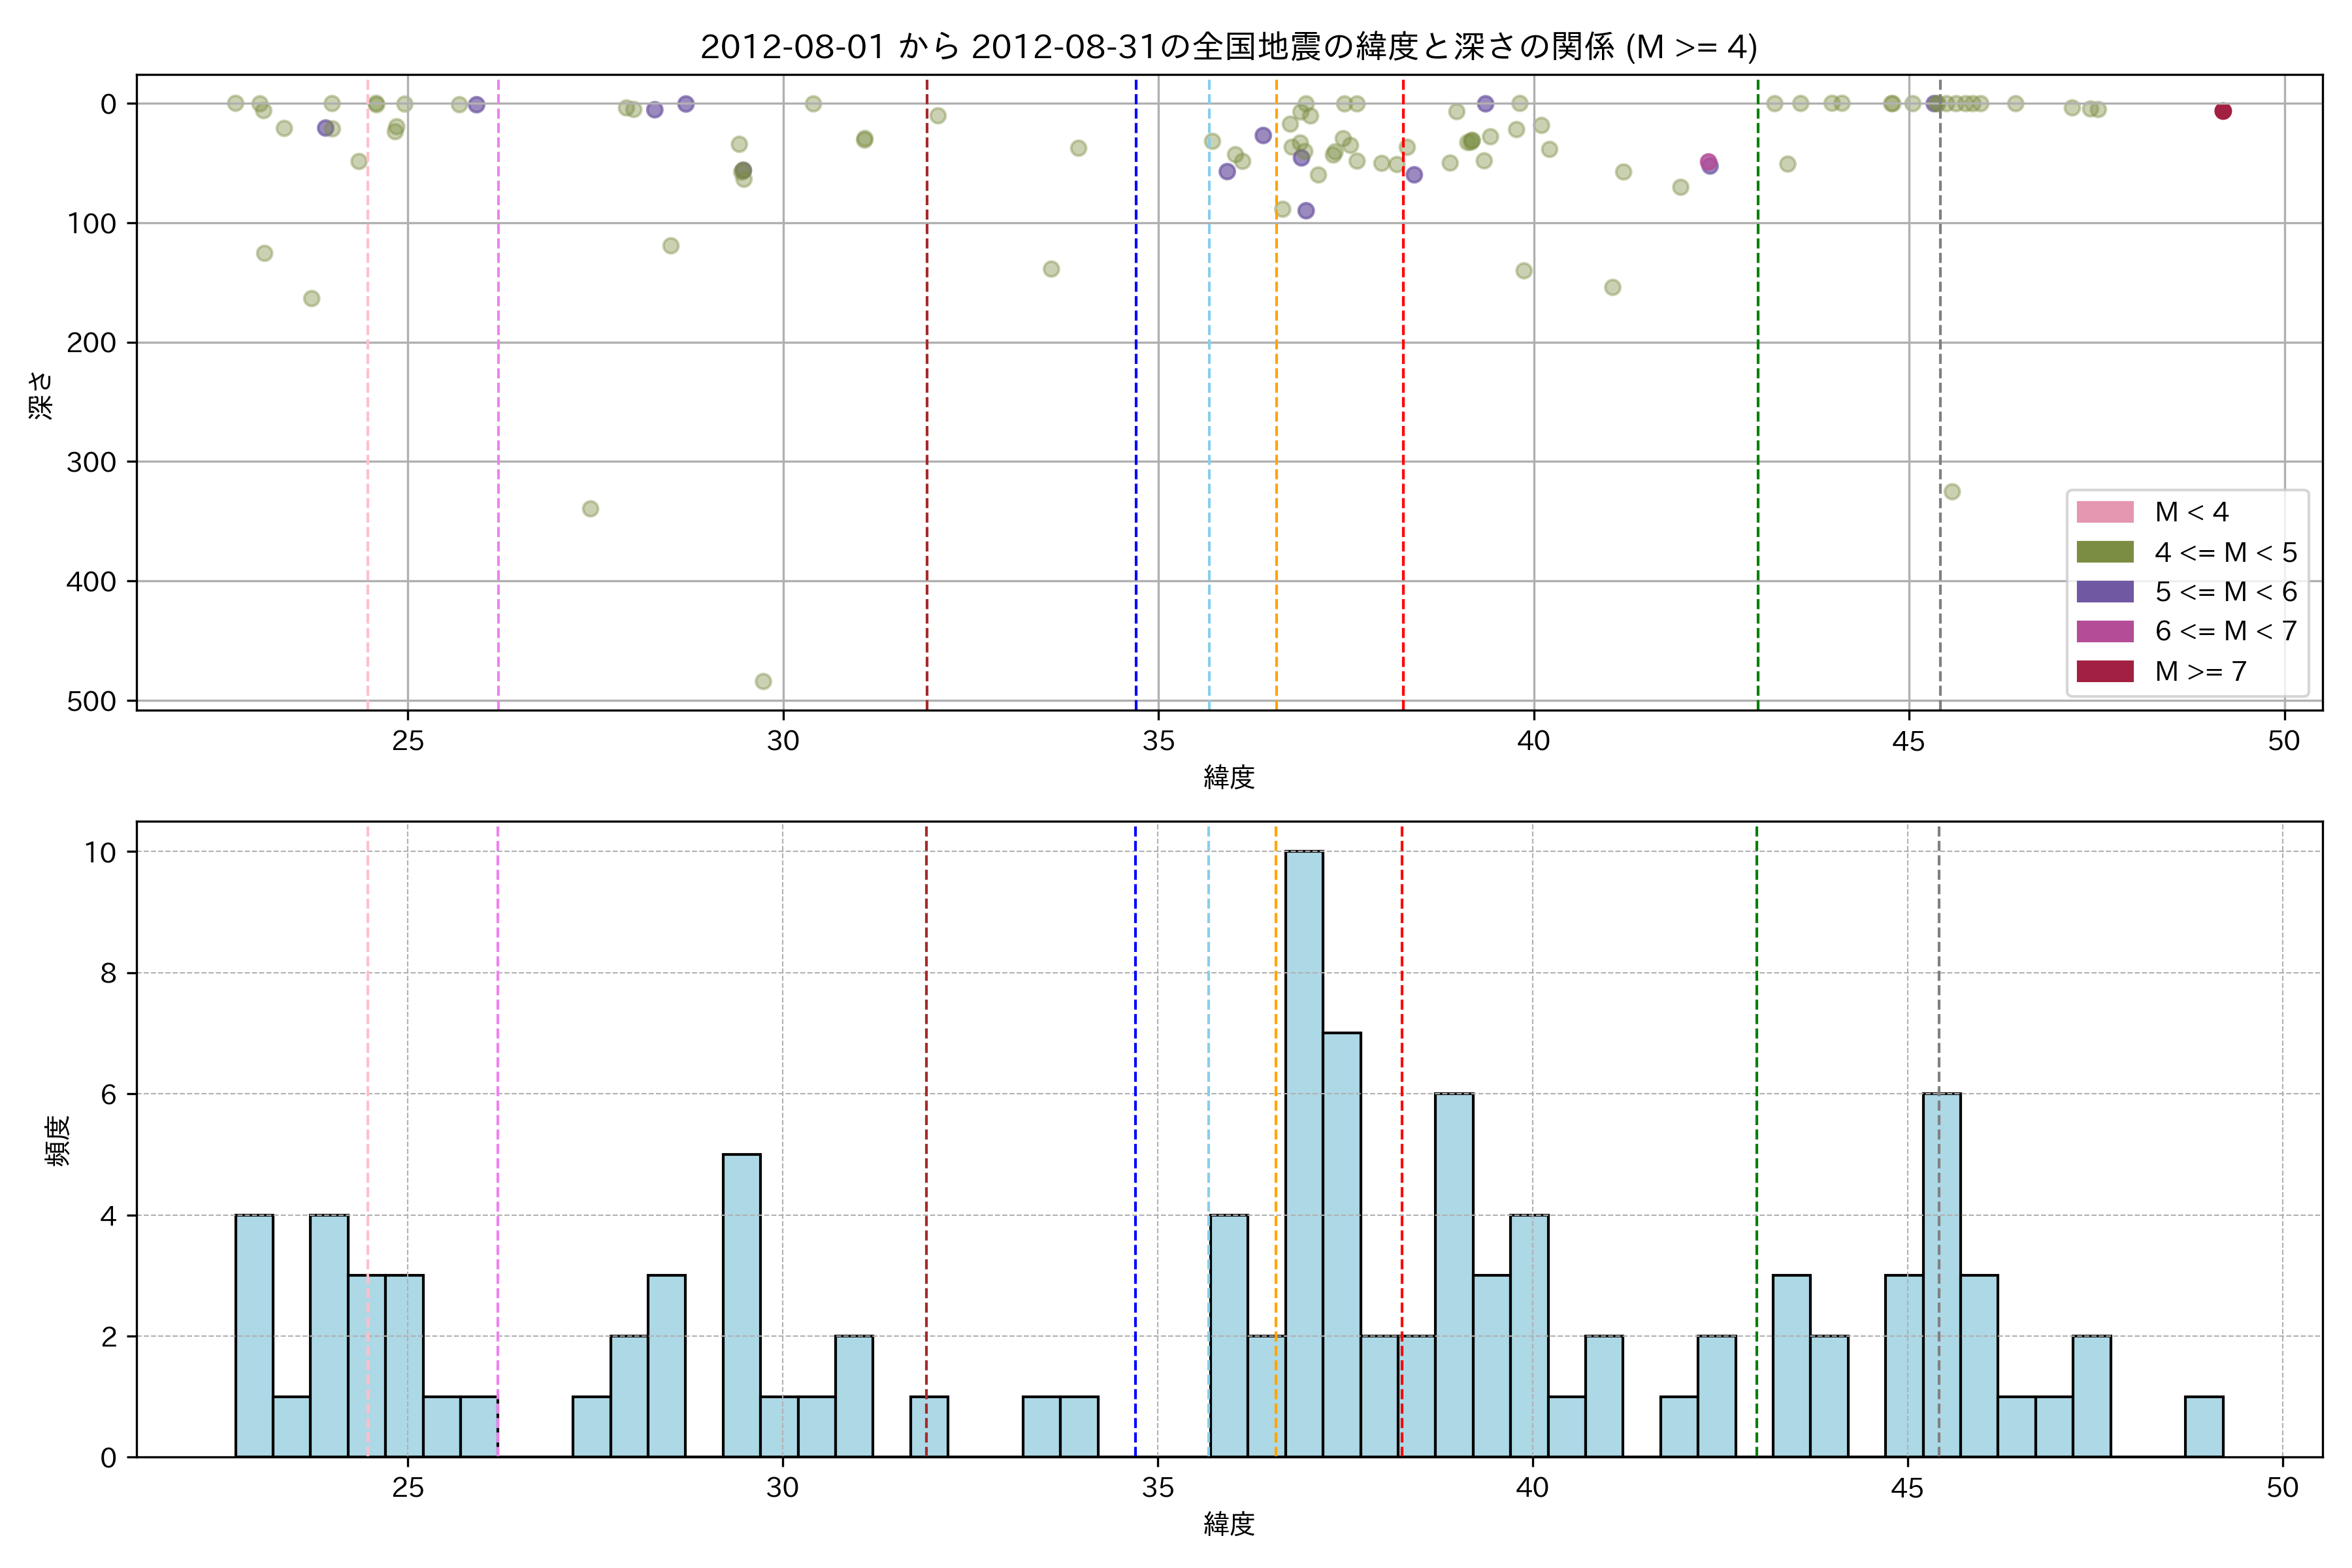Click the pink M < 4 legend swatch
2352x1568 pixels.
pos(2105,512)
